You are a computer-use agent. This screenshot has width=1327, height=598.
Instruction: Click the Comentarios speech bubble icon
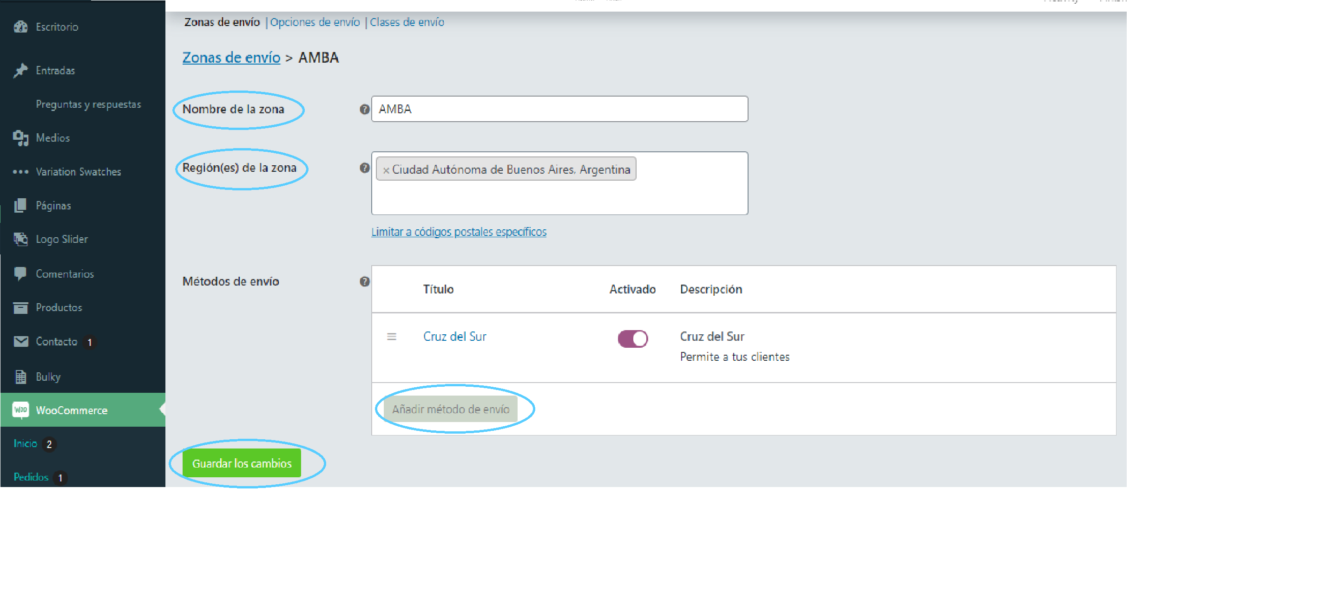[x=20, y=273]
